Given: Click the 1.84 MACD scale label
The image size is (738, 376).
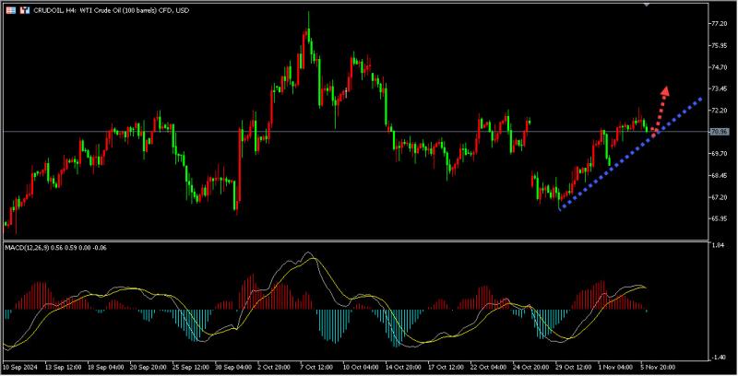Looking at the screenshot, I should 716,245.
